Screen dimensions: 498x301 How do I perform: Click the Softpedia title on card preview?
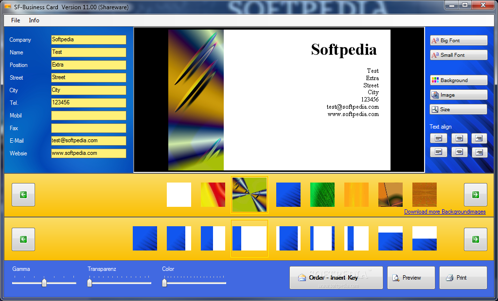click(x=344, y=50)
